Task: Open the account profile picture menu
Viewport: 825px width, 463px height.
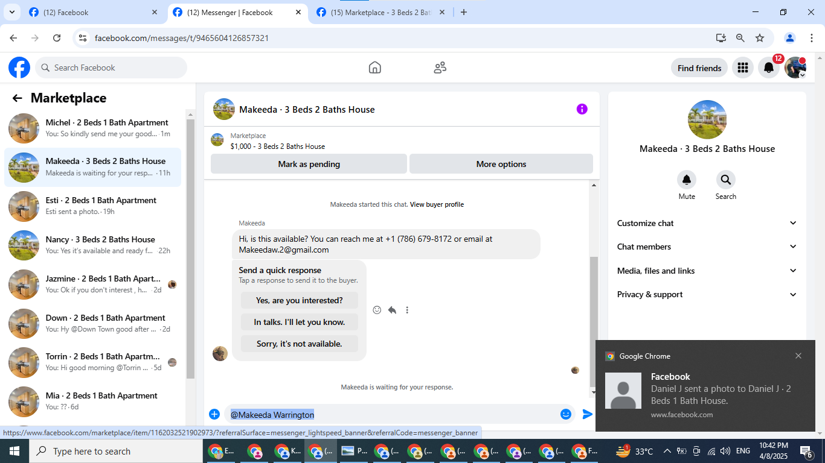Action: (795, 68)
